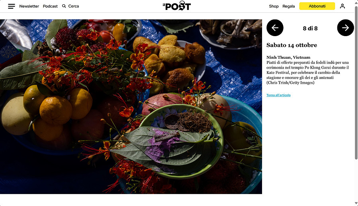
Task: Open the Newsletter menu item
Action: (29, 6)
